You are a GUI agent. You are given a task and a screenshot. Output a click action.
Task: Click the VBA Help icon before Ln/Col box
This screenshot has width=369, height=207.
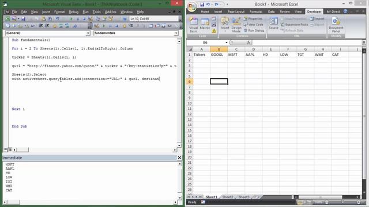125,19
